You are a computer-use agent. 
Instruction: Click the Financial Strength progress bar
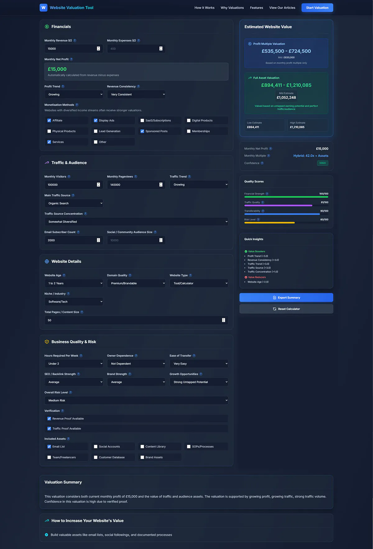pyautogui.click(x=286, y=197)
